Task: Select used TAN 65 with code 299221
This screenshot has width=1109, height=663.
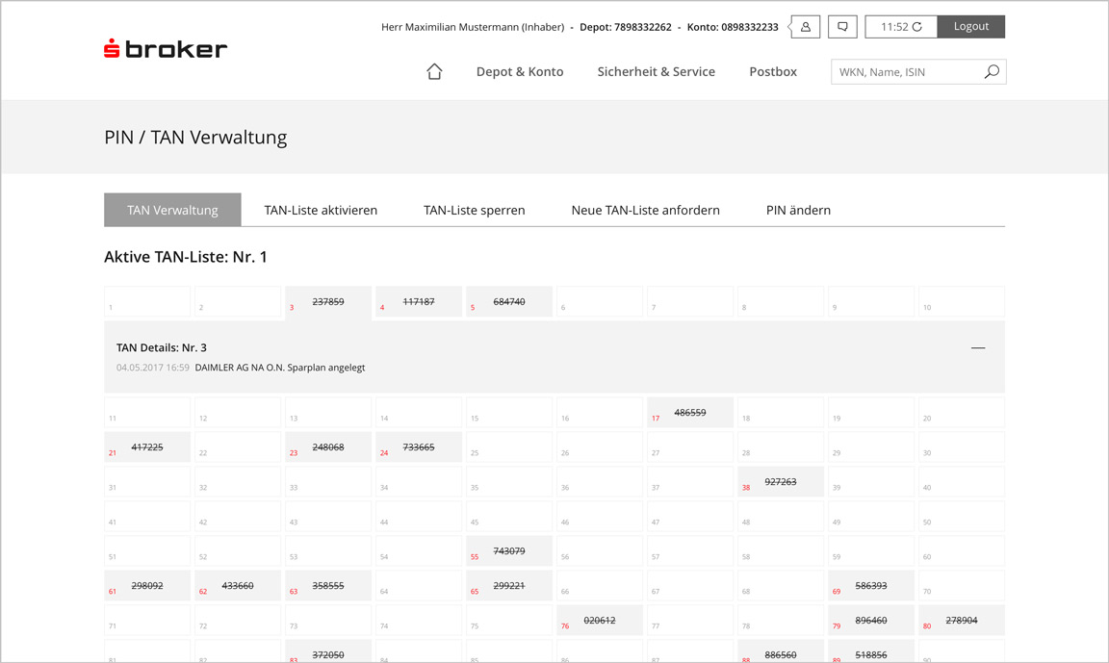Action: pos(509,586)
